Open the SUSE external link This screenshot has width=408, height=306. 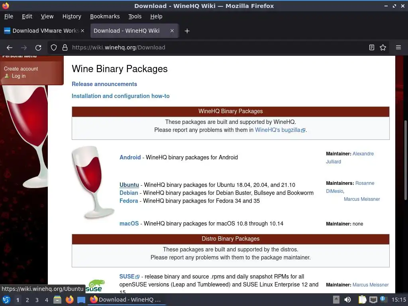pos(129,277)
